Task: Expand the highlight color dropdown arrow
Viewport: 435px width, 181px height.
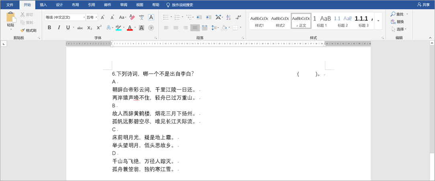Action: click(x=123, y=28)
